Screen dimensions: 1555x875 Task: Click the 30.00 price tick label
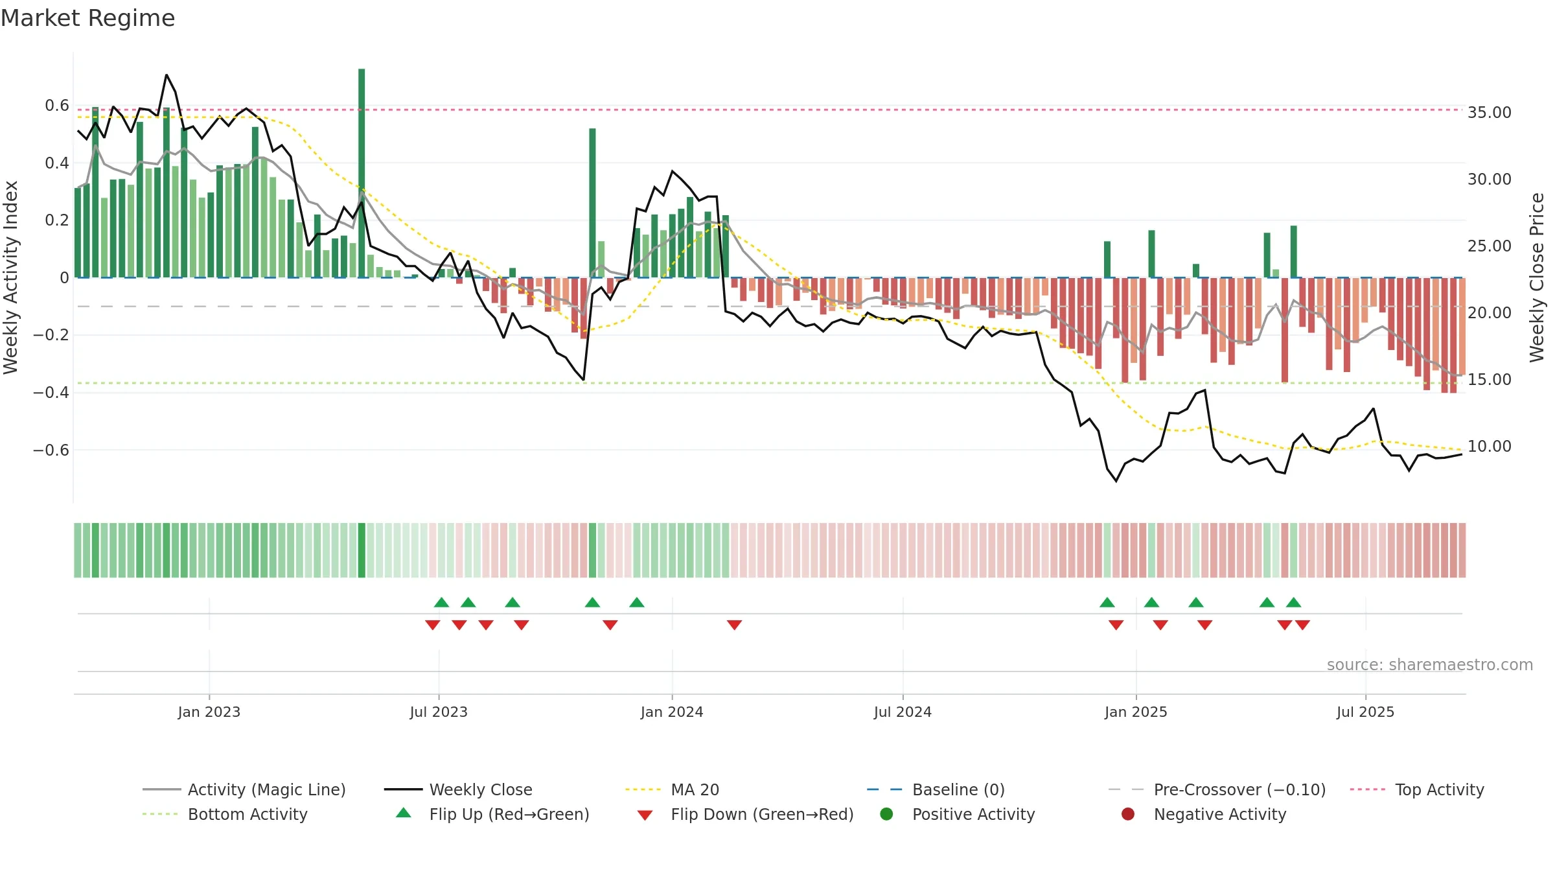[1489, 180]
